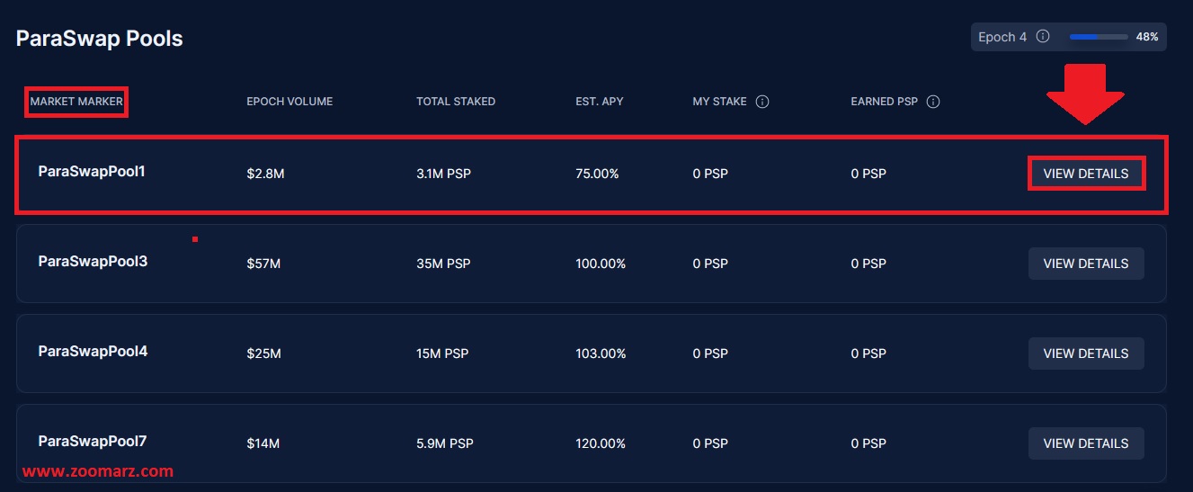This screenshot has height=492, width=1193.
Task: Click the ParaSwapPool1 pool name
Action: 92,171
